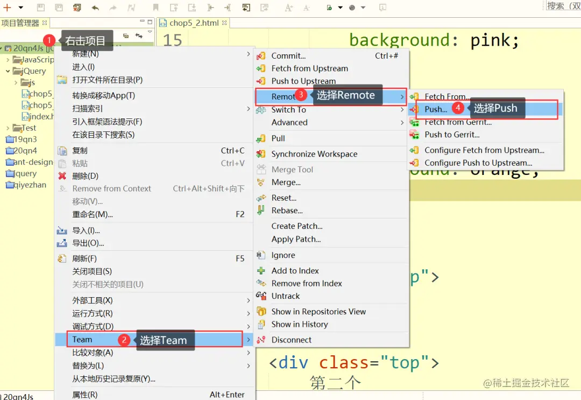Choose Commit... in Team submenu

pos(331,56)
